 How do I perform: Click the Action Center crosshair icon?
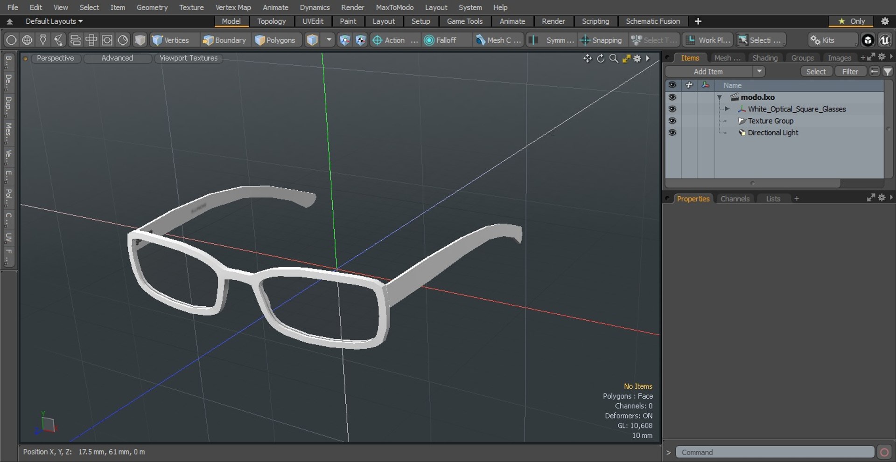pos(377,40)
